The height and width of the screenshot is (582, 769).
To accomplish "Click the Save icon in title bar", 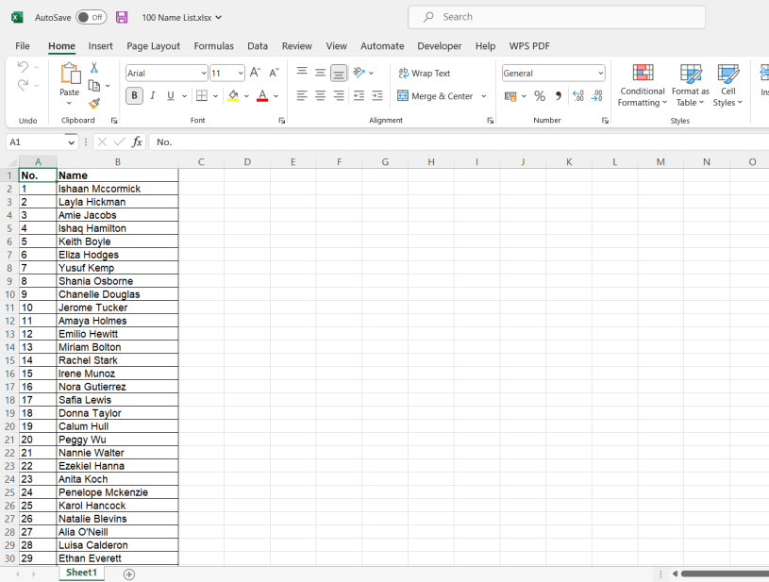I will pyautogui.click(x=122, y=18).
